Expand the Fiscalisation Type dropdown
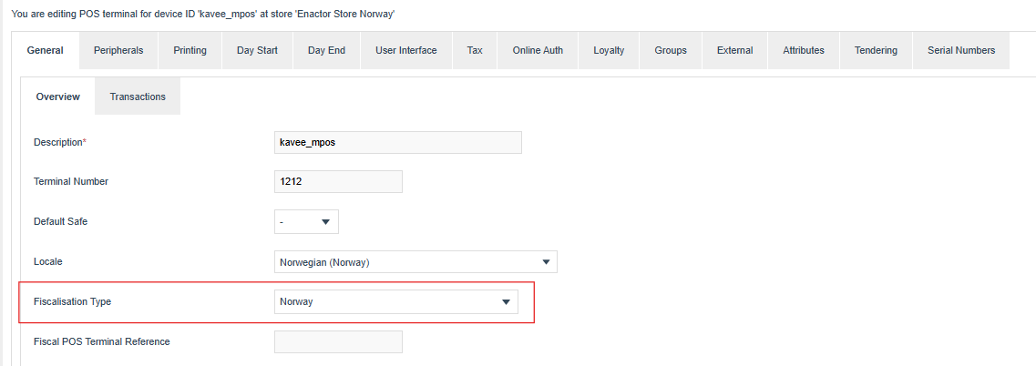 click(396, 302)
